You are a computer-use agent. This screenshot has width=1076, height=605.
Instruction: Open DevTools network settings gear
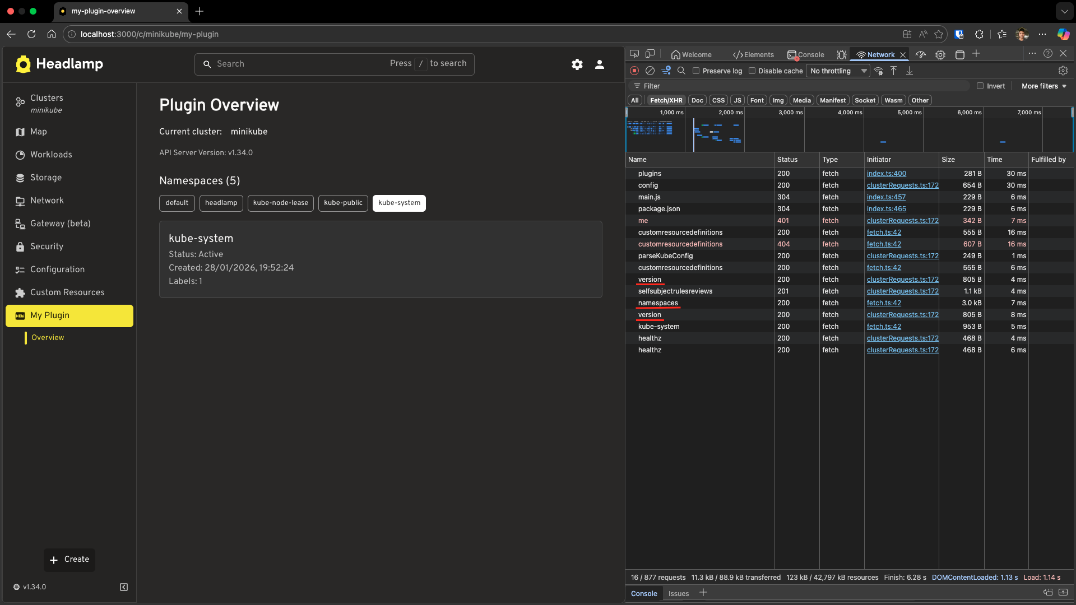coord(1063,71)
